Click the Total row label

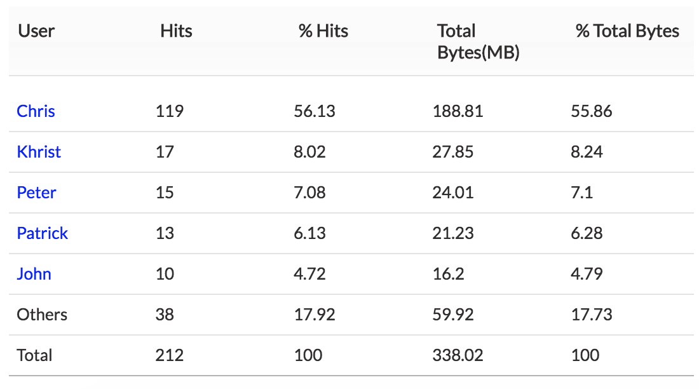[x=35, y=355]
